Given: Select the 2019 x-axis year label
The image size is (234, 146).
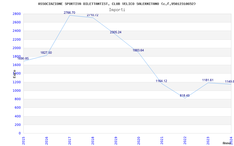Looking at the screenshot, I should (116, 141).
